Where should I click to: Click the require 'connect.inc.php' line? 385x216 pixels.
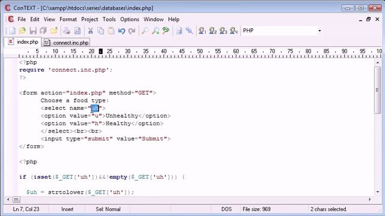[66, 70]
